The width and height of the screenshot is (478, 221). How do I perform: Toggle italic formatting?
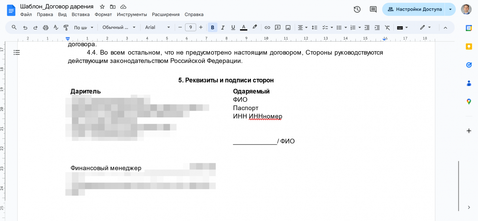(x=223, y=28)
